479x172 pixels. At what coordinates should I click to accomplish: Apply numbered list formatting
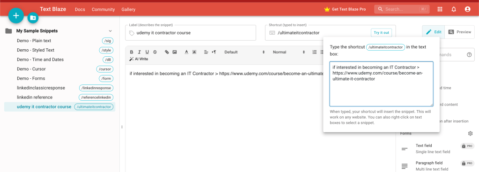tap(314, 52)
